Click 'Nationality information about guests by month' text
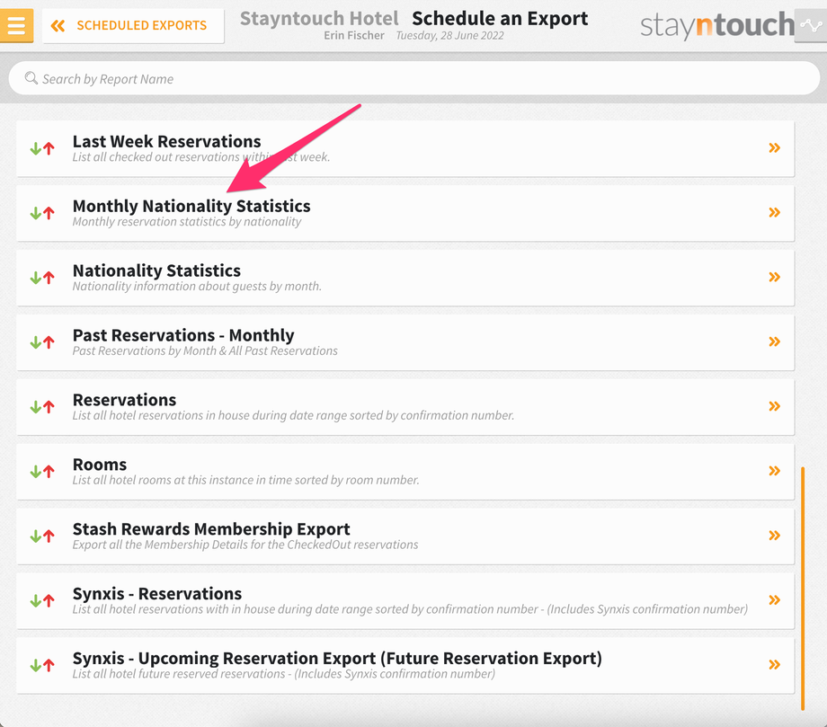827x727 pixels. (197, 287)
